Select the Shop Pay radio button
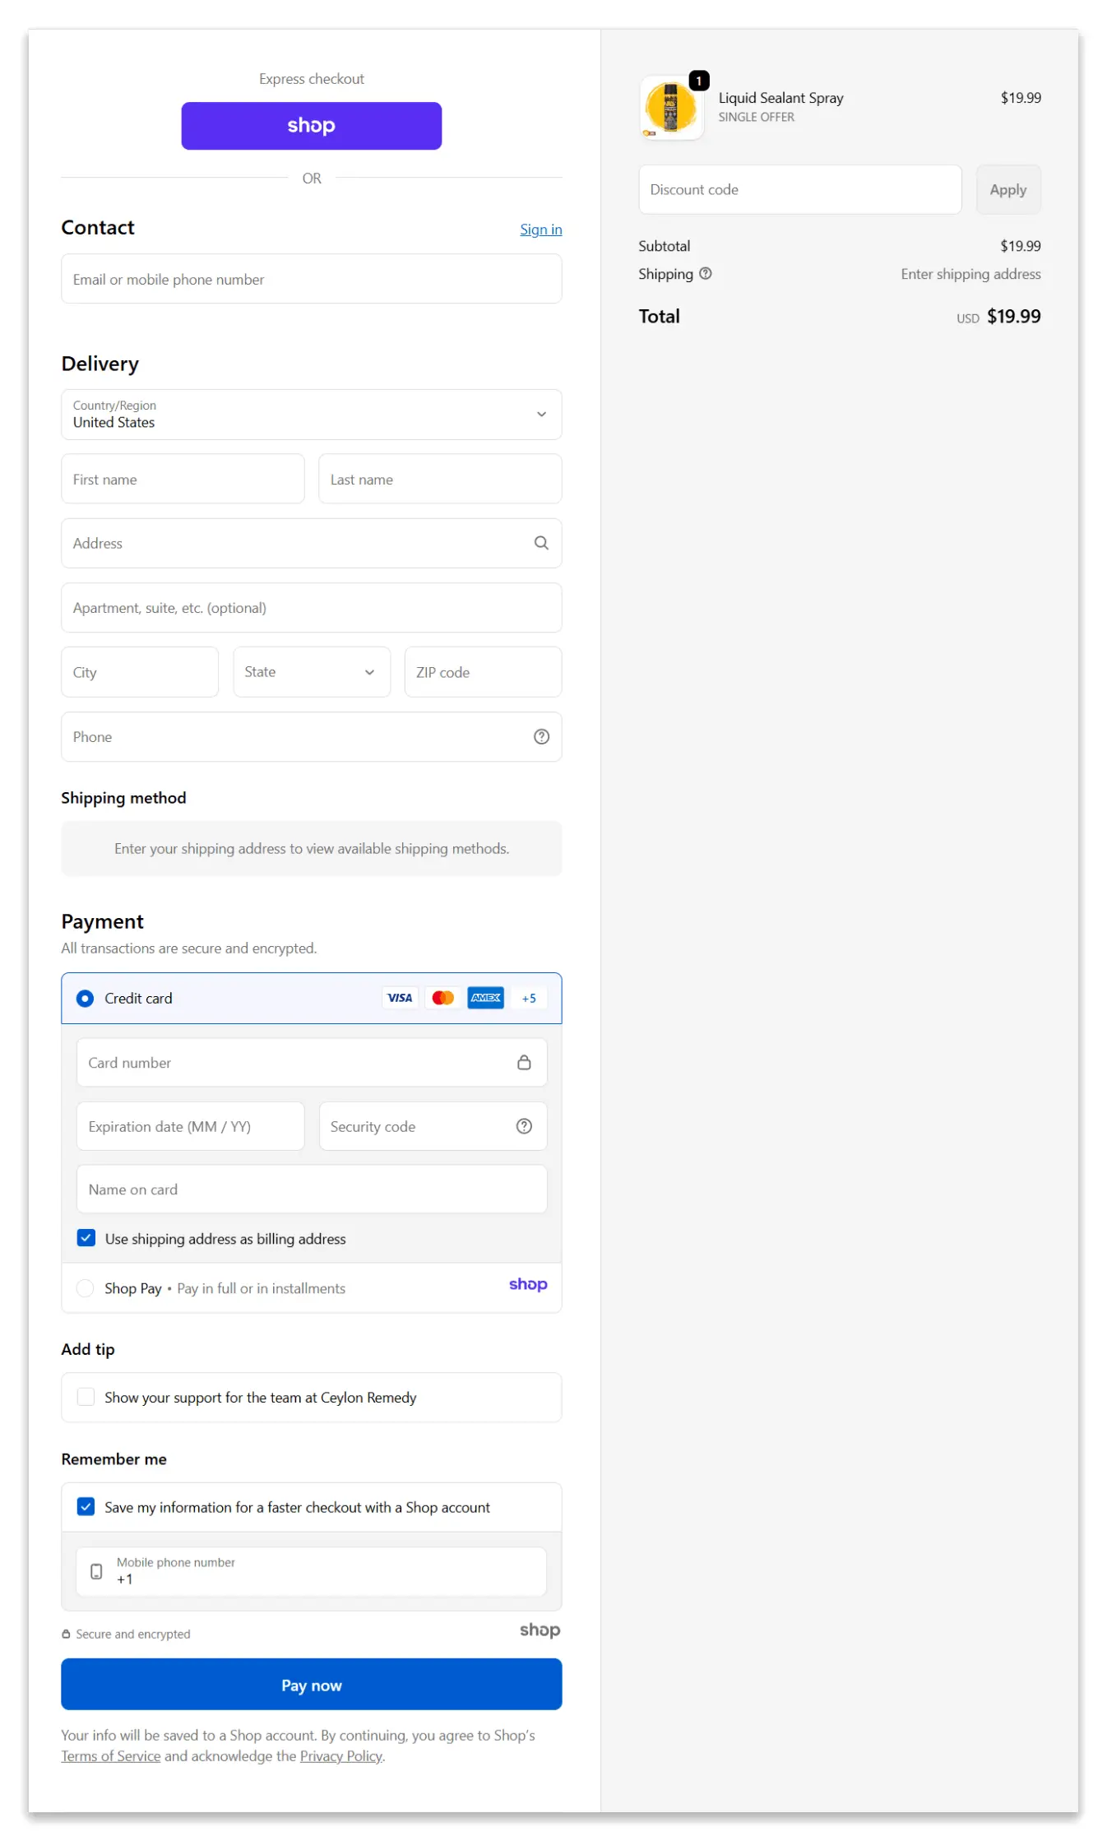Viewport: 1107px width, 1841px height. [85, 1288]
